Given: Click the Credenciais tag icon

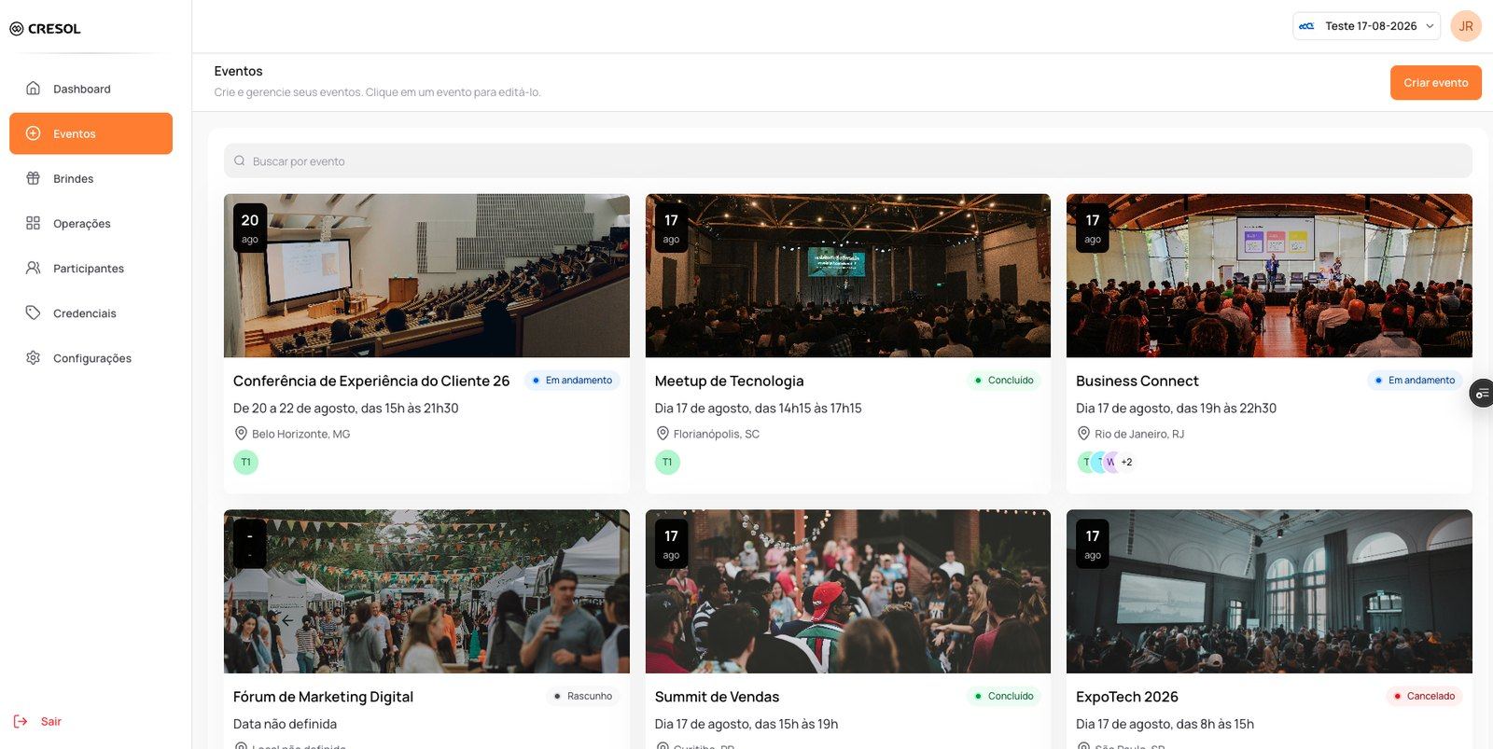Looking at the screenshot, I should 33,312.
